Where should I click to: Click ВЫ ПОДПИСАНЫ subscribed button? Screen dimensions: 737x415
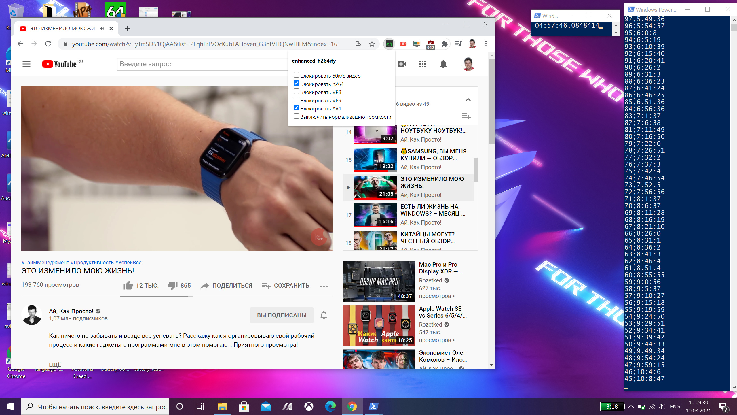coord(282,315)
